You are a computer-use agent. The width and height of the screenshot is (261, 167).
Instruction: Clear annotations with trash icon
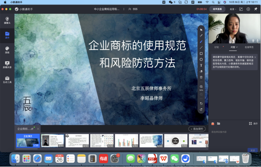click(201, 77)
